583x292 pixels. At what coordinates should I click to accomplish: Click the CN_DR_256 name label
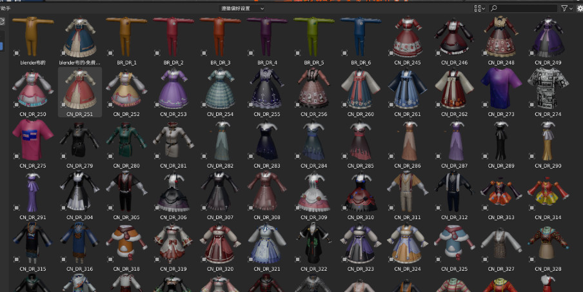click(x=314, y=115)
